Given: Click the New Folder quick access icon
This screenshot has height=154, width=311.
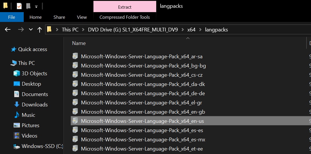Looking at the screenshot, I should [28, 6].
